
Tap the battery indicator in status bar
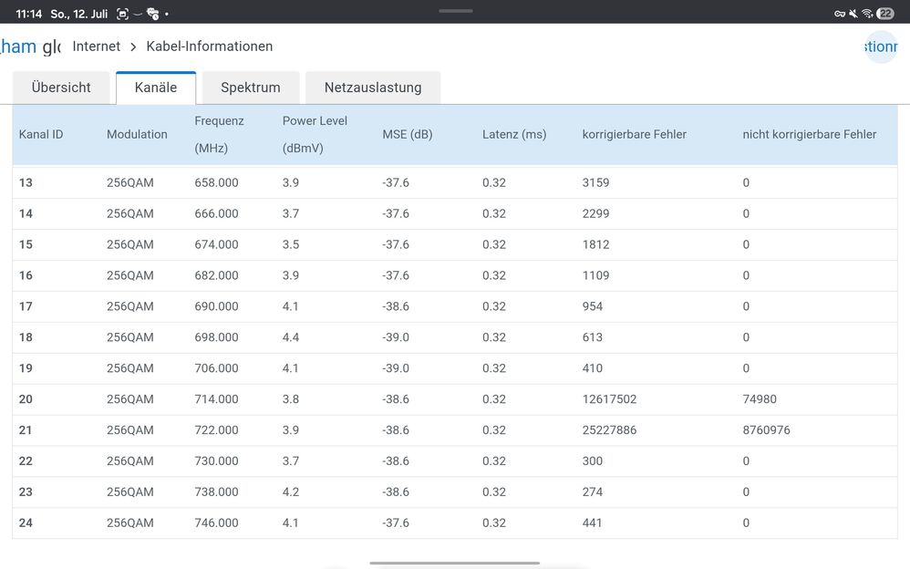point(885,14)
